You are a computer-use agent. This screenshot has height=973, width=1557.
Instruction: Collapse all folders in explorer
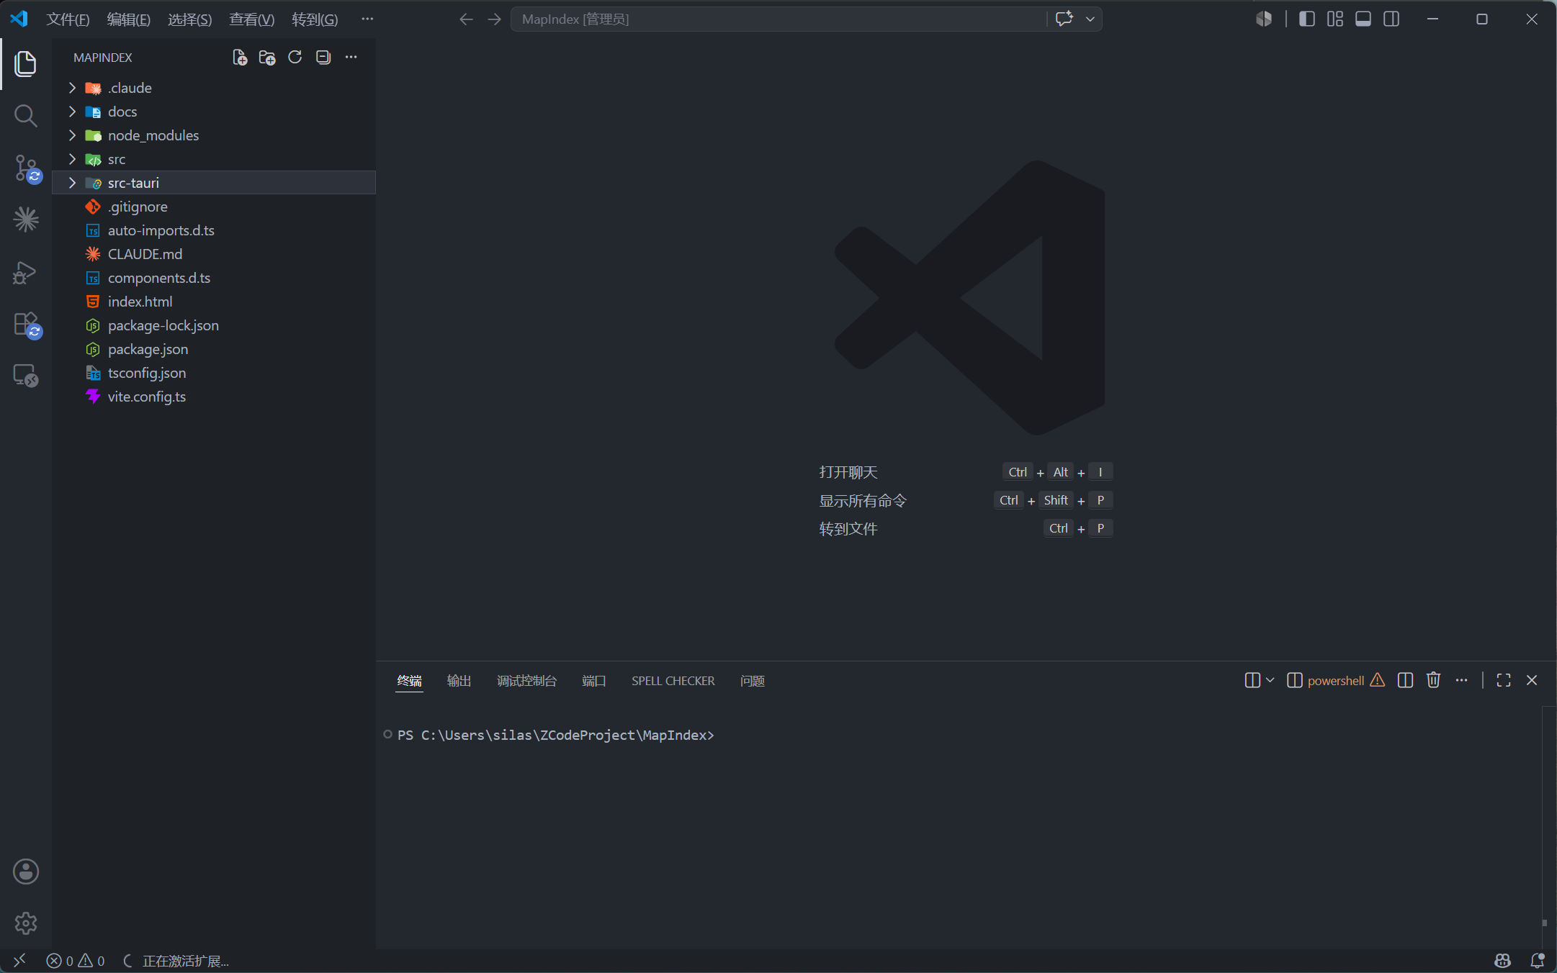click(x=323, y=57)
